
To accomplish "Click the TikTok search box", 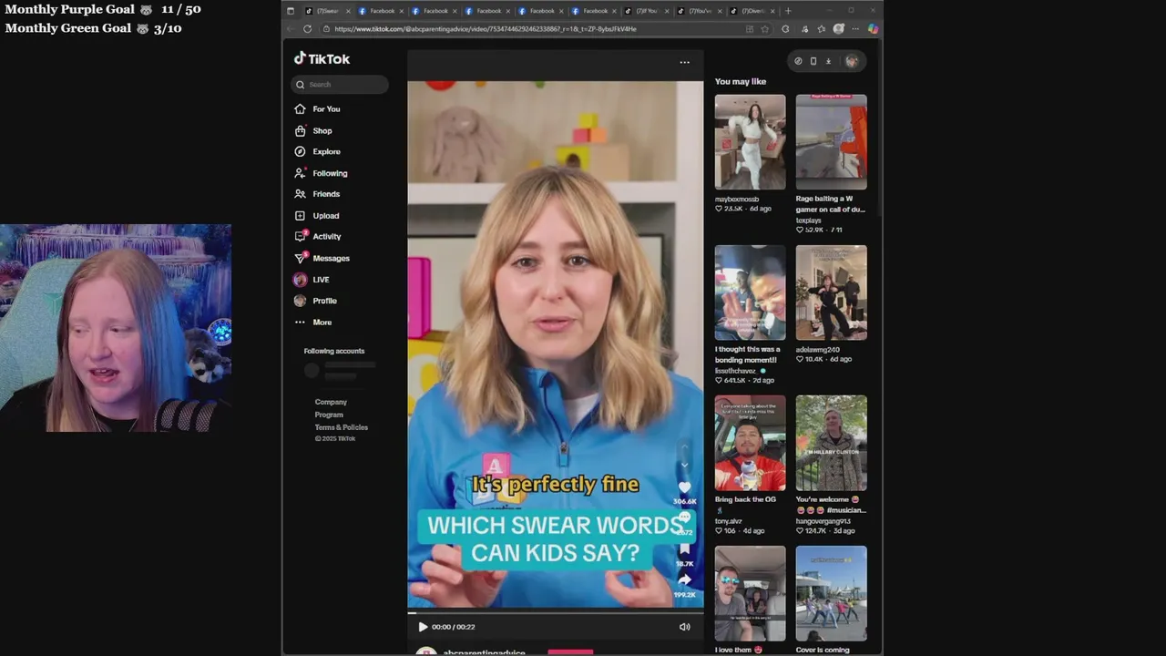I will 340,85.
